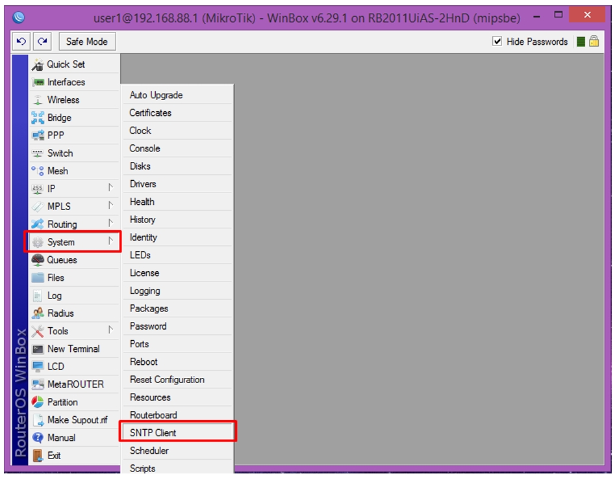Click the Interfaces card icon
This screenshot has width=615, height=478.
[38, 82]
